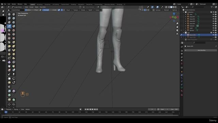Click Add brush direction plus
The width and height of the screenshot is (218, 123).
[x=62, y=10]
